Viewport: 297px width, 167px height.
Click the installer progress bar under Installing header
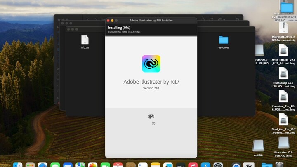point(151,36)
